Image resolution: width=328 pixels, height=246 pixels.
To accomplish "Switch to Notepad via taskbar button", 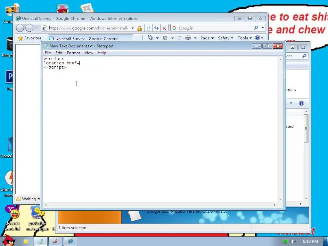I will [41, 242].
